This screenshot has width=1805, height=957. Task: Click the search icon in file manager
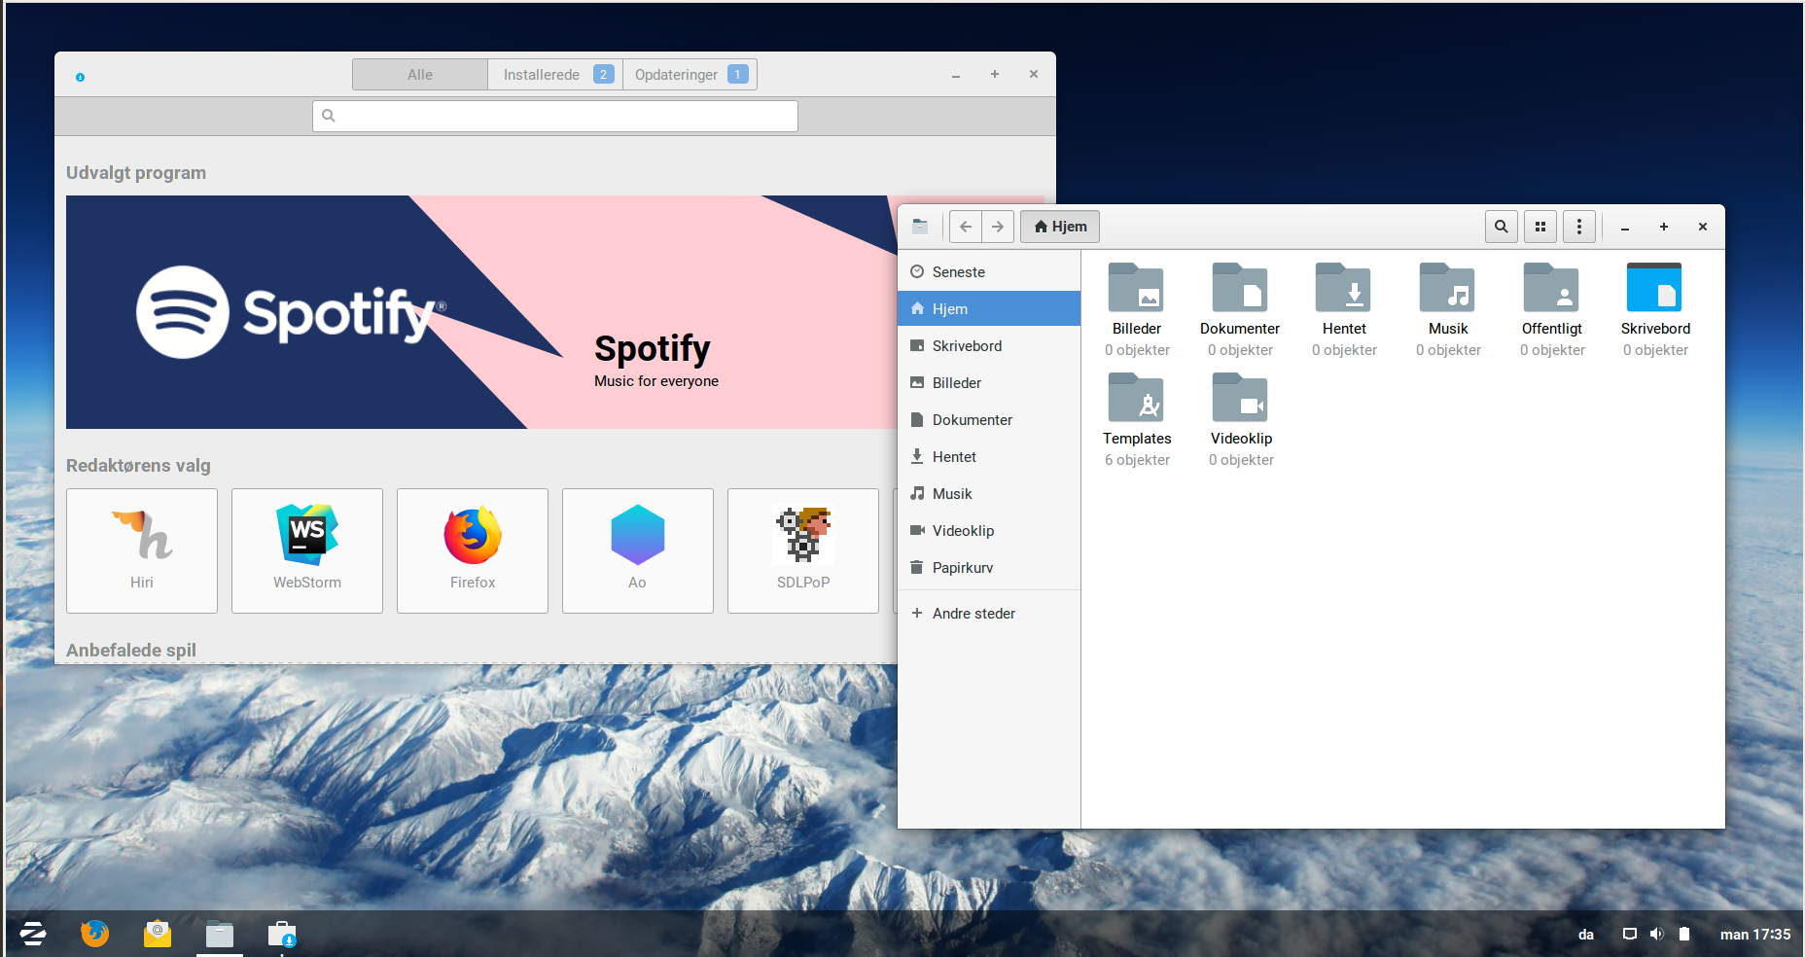(x=1502, y=227)
